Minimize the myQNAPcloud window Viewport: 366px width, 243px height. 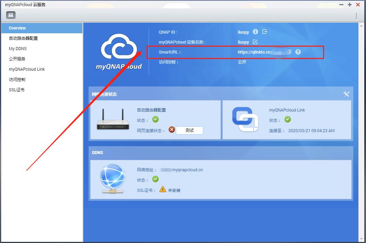(x=341, y=5)
